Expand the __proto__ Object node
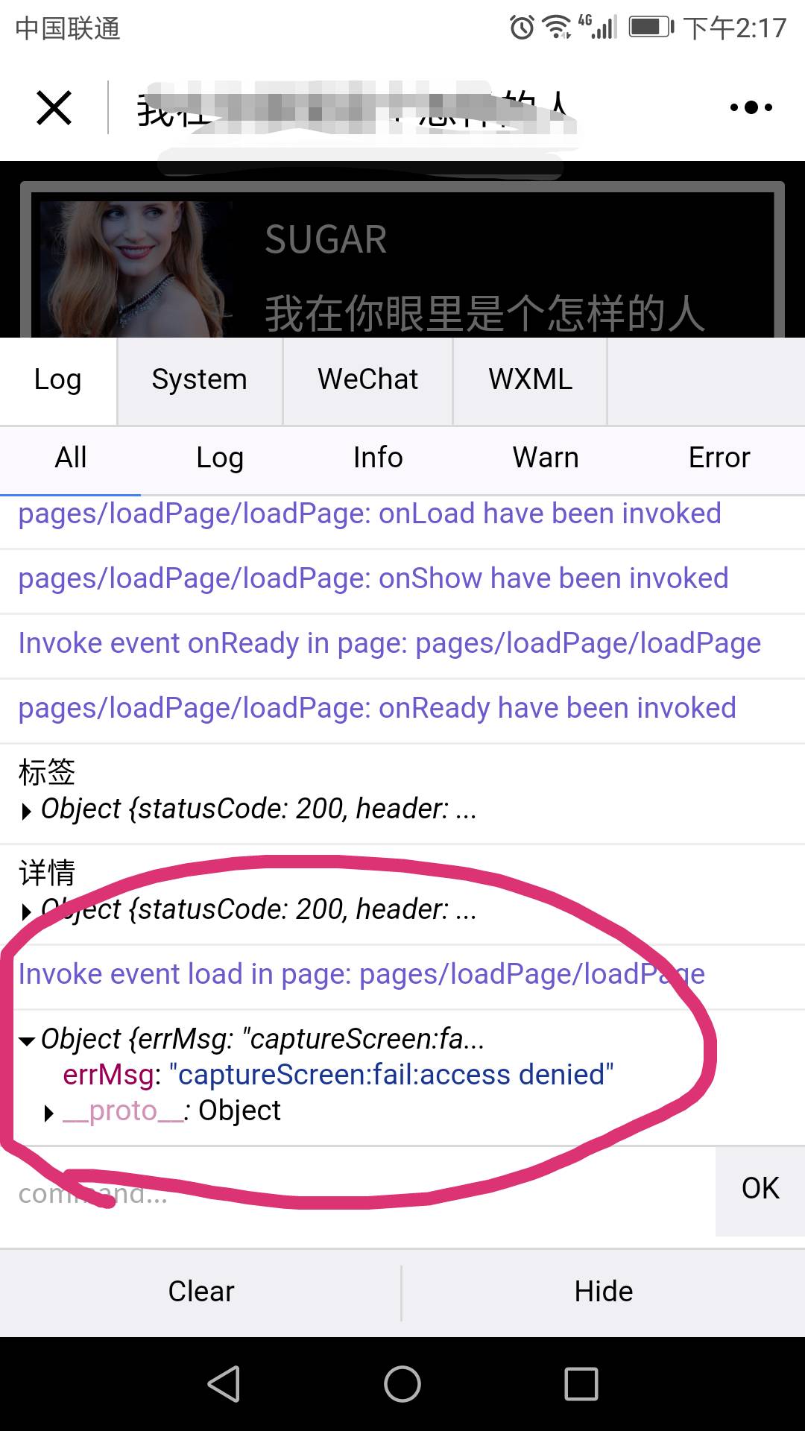The image size is (805, 1431). click(x=49, y=1113)
